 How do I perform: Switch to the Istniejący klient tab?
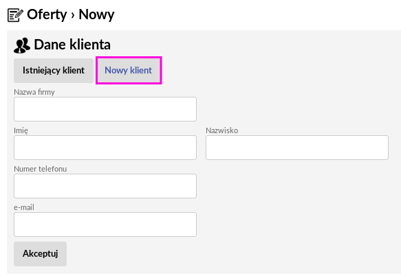54,71
